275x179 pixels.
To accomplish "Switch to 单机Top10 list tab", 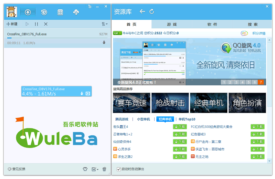I will [x=187, y=119].
